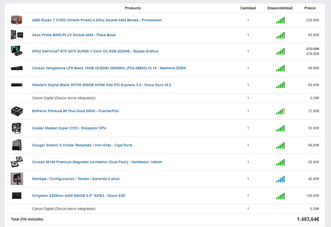
Task: Click the Kingston SSDNow A400 product image
Action: 17,196
